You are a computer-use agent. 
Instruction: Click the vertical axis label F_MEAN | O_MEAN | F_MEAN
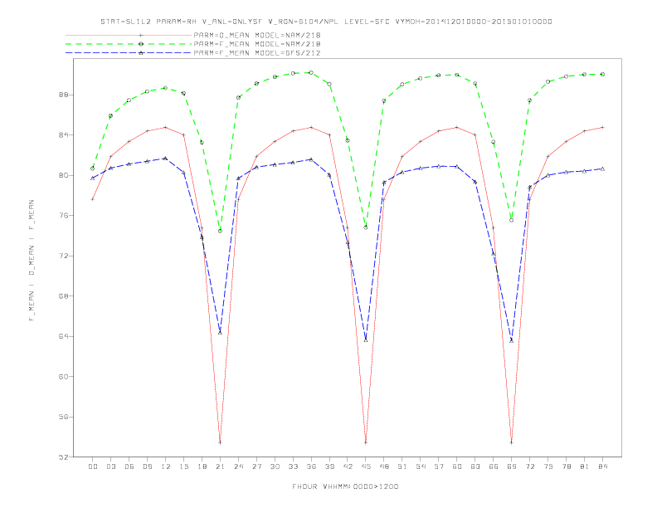[32, 261]
